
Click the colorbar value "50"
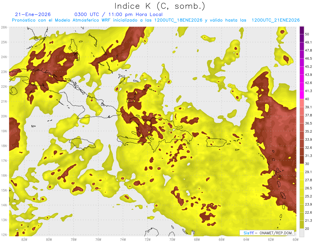click(x=307, y=34)
